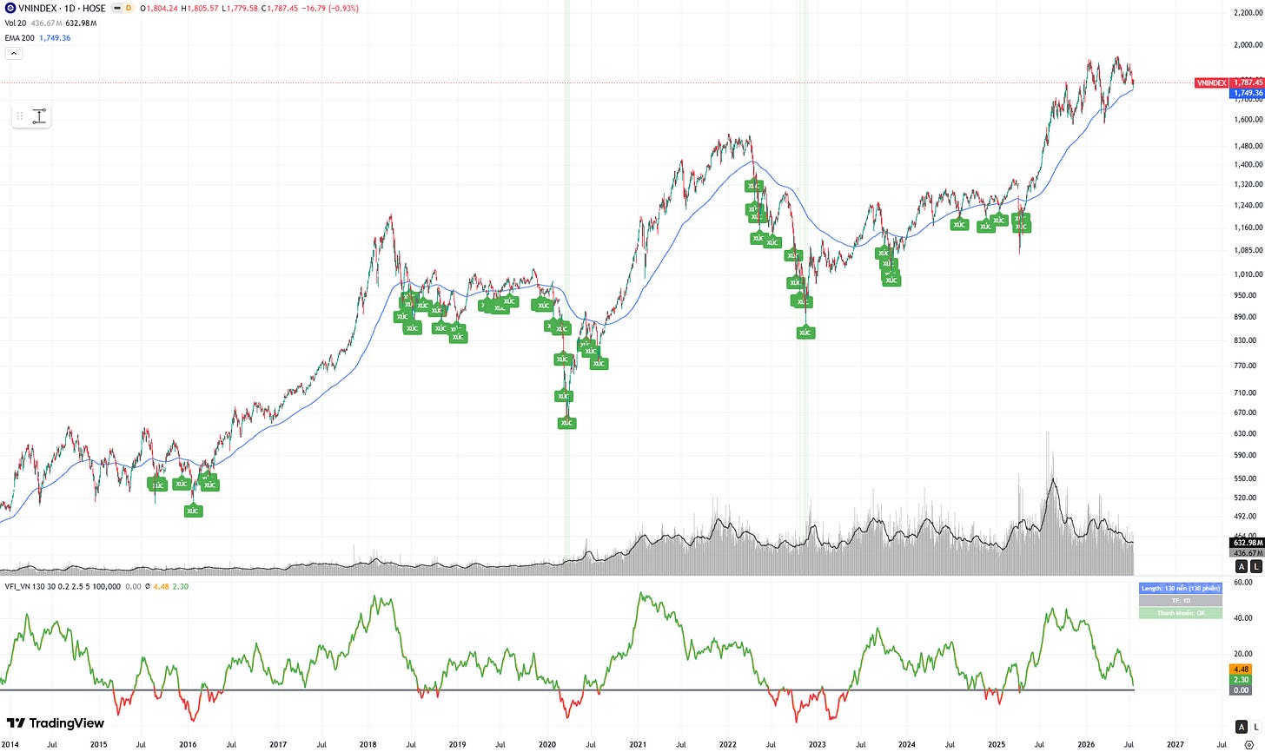This screenshot has width=1265, height=752.
Task: Click the market status dash icon beside HOSE
Action: 116,8
